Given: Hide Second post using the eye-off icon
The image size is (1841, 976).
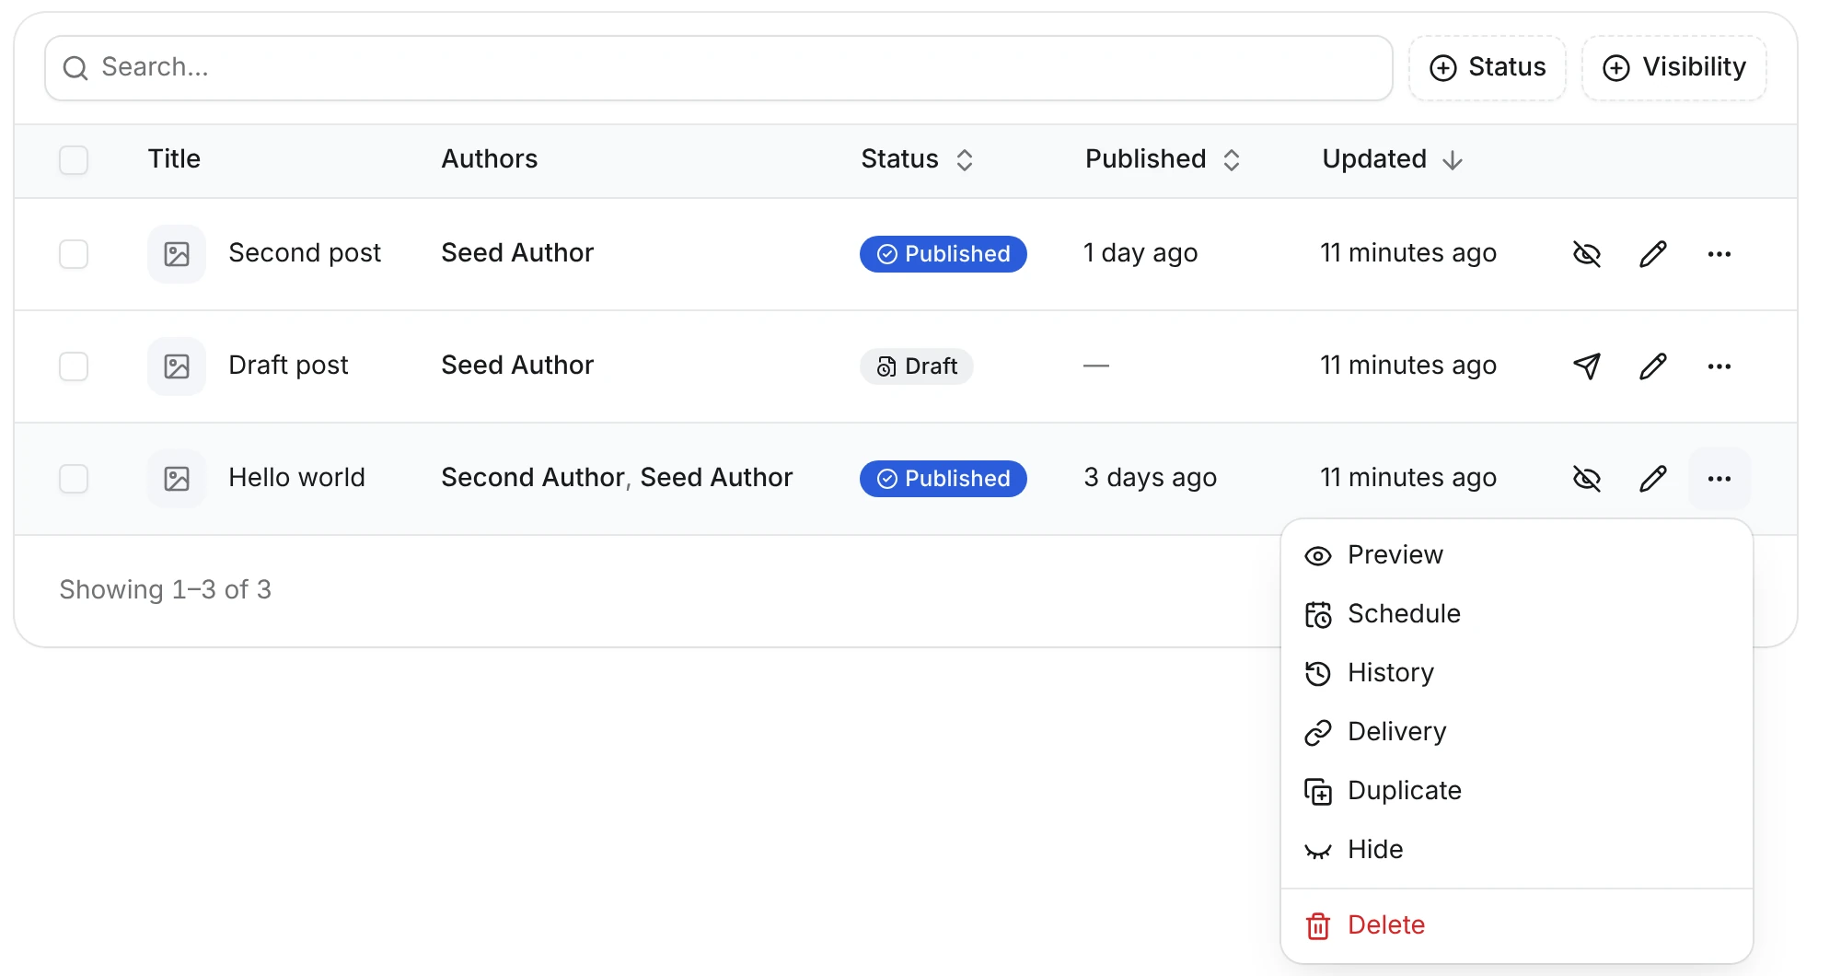Looking at the screenshot, I should tap(1587, 254).
